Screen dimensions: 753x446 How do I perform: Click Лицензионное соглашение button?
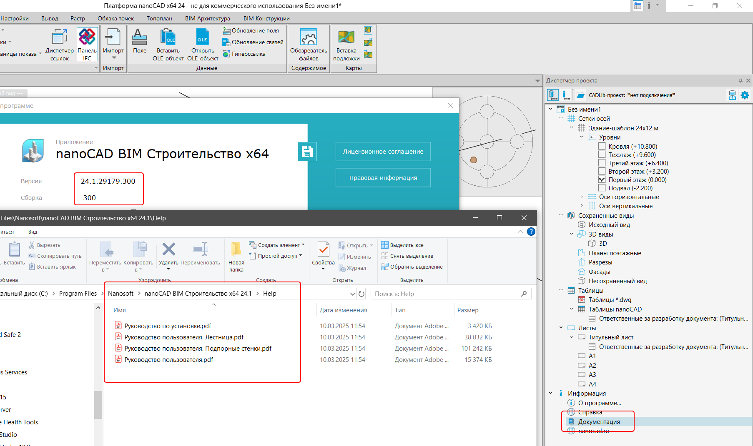(x=383, y=152)
